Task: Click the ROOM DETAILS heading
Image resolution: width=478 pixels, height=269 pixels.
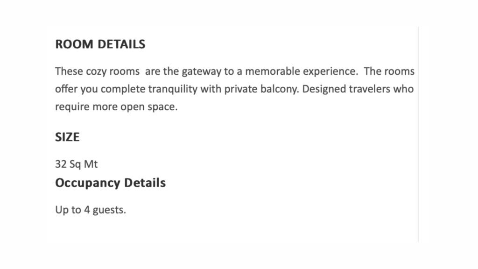Action: click(x=100, y=44)
